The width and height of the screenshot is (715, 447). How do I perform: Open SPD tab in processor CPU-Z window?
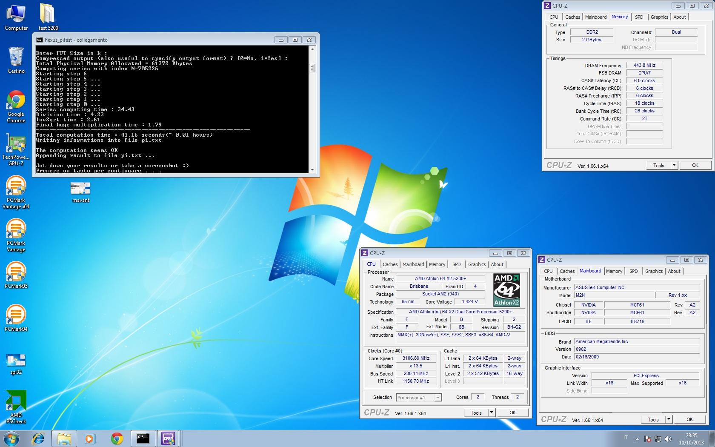point(456,264)
